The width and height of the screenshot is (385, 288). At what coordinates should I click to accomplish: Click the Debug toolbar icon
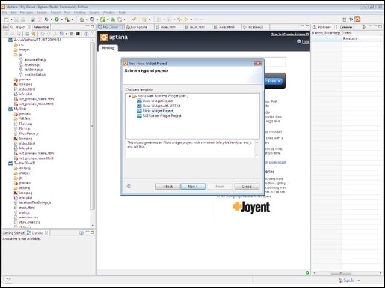pyautogui.click(x=46, y=19)
